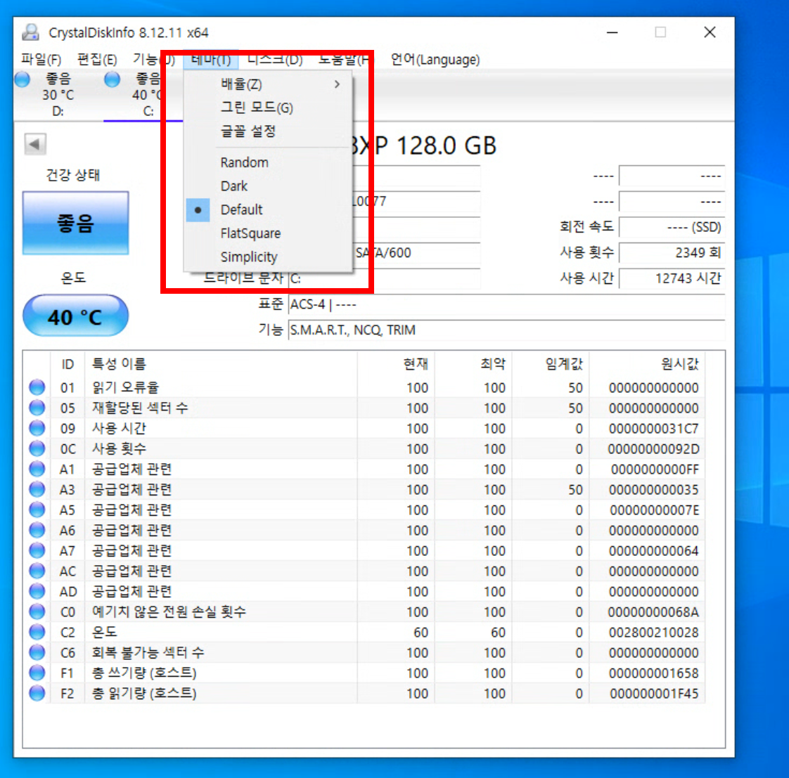Click status orb for C2 온도 row
The height and width of the screenshot is (778, 789).
(x=37, y=632)
